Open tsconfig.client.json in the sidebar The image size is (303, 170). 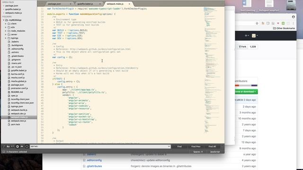(x=20, y=99)
